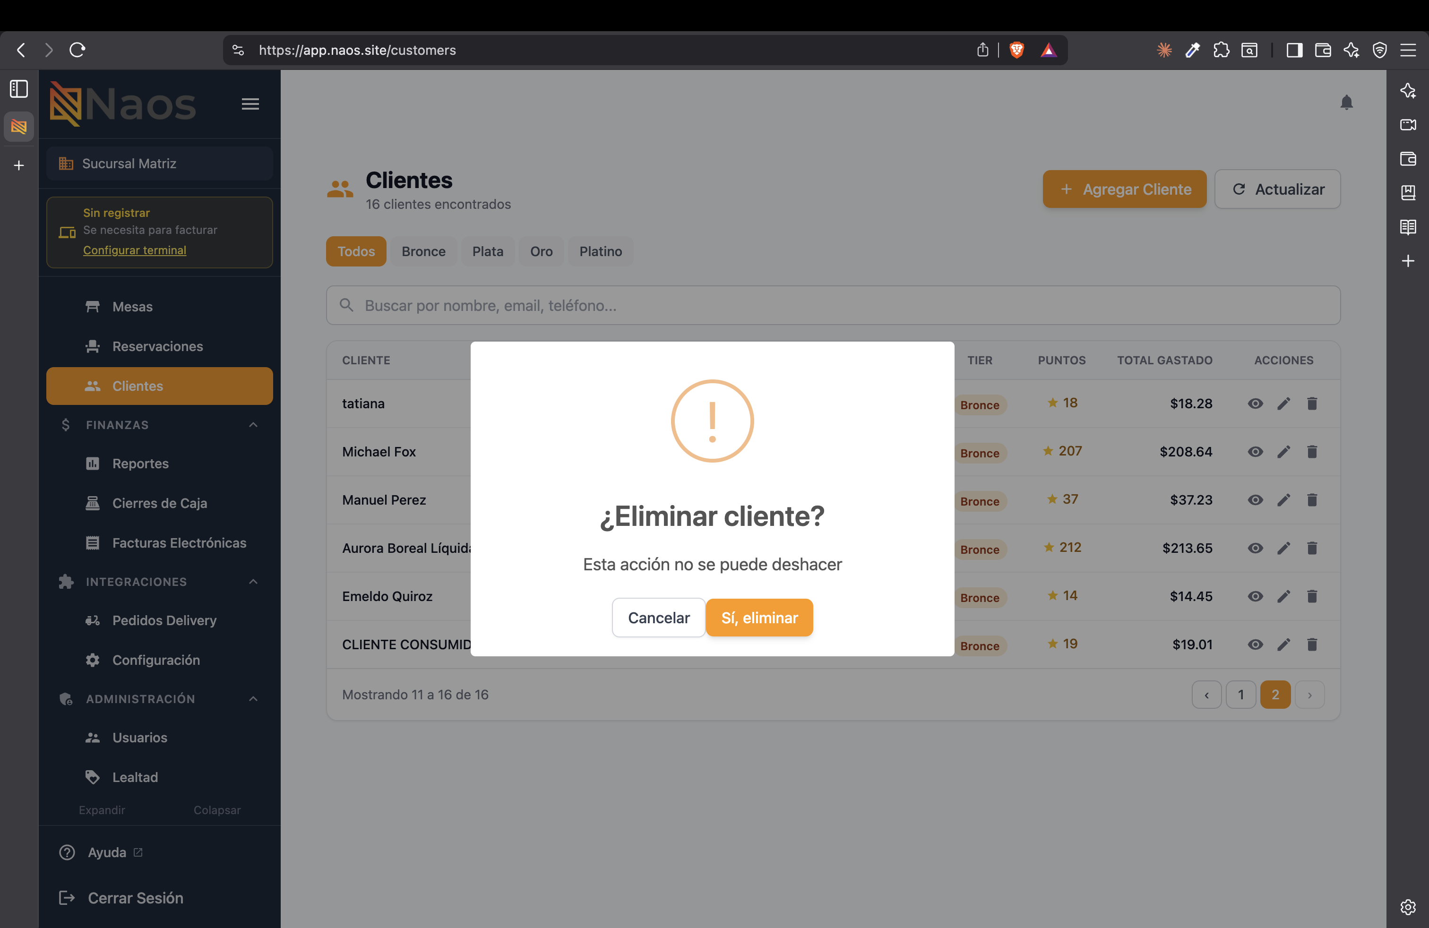Click address bar URL app.naos.site/customers
This screenshot has height=928, width=1429.
[357, 50]
